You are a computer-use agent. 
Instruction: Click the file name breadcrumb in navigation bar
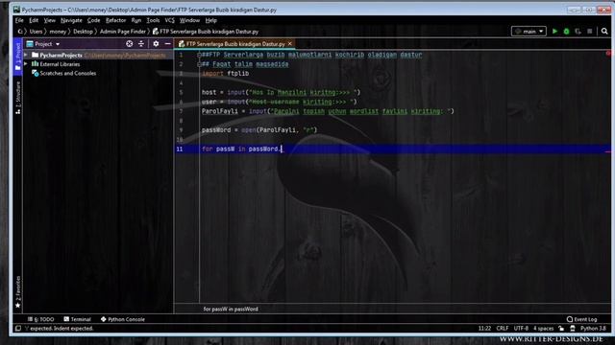pyautogui.click(x=206, y=32)
